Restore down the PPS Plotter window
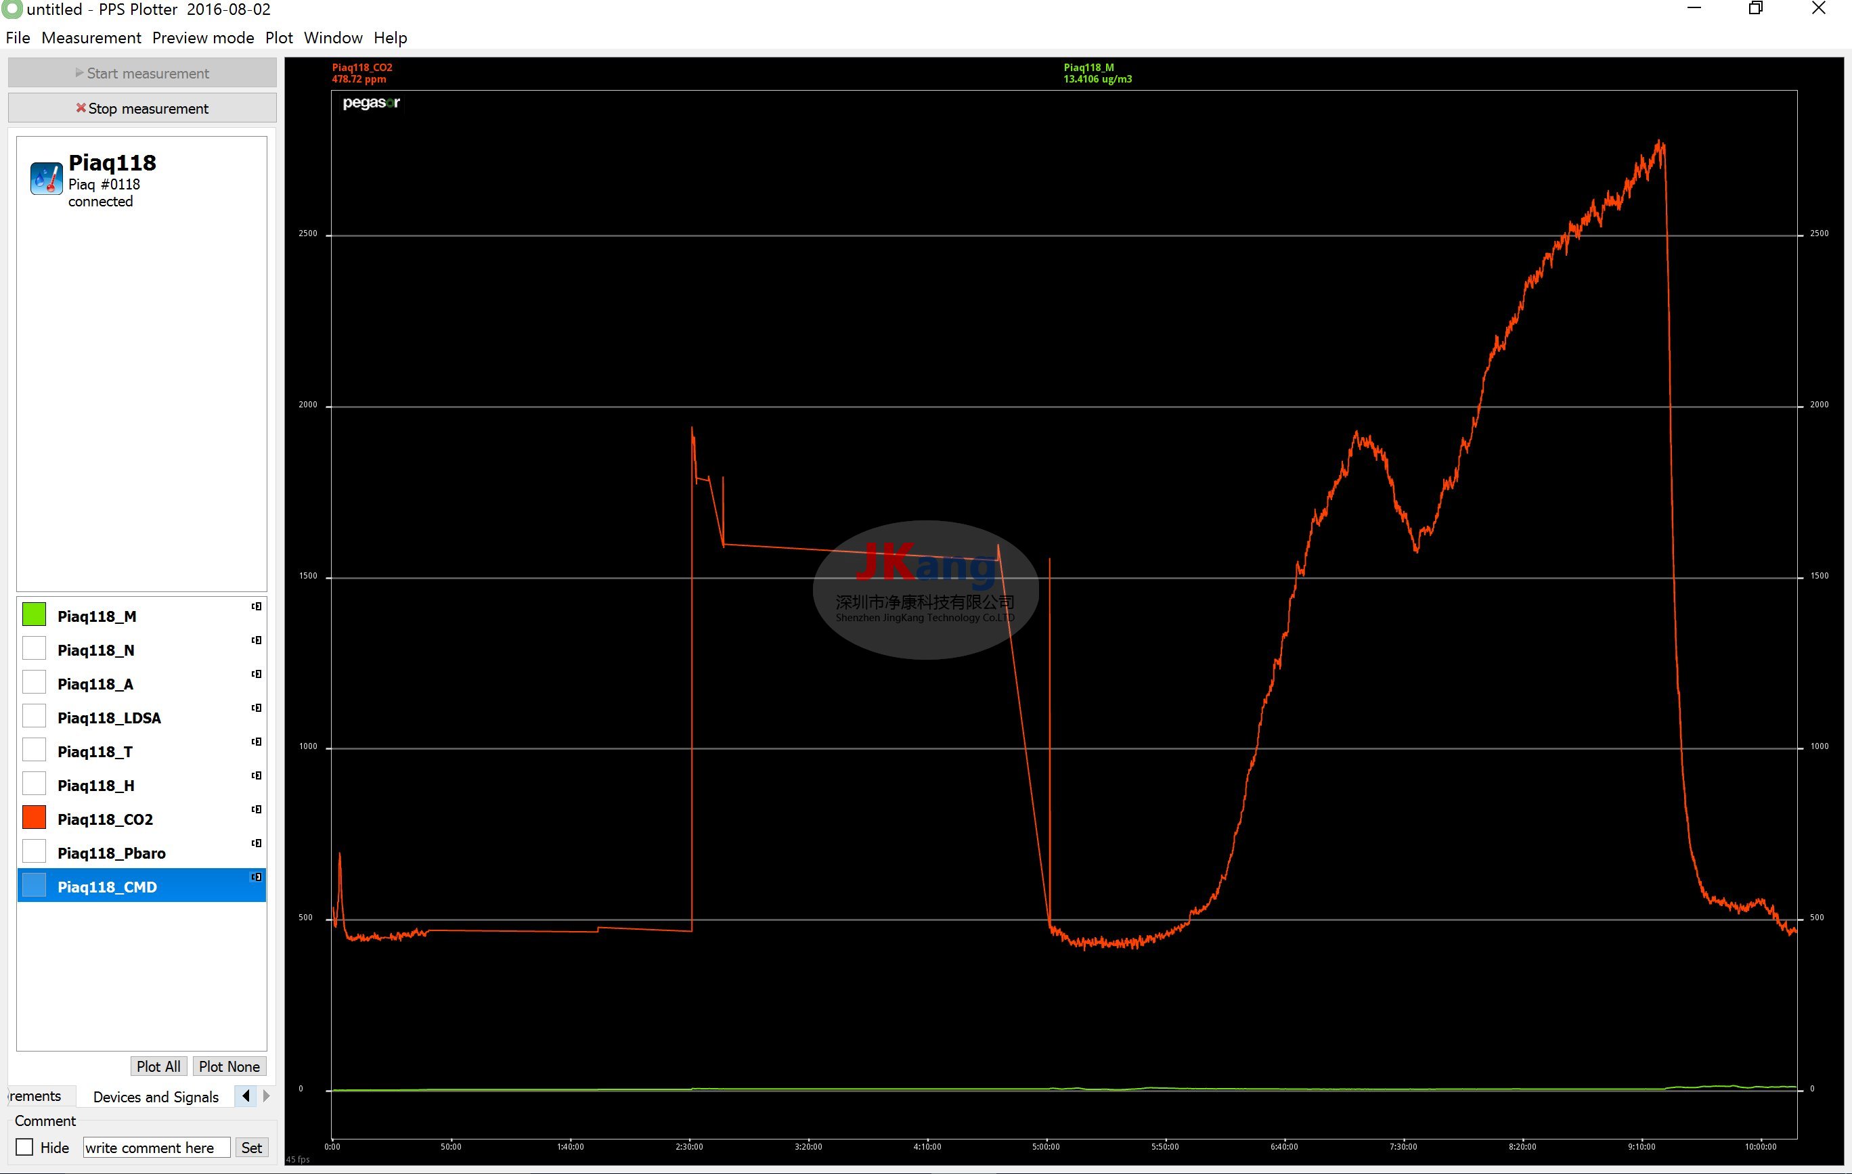This screenshot has width=1852, height=1174. coord(1756,8)
